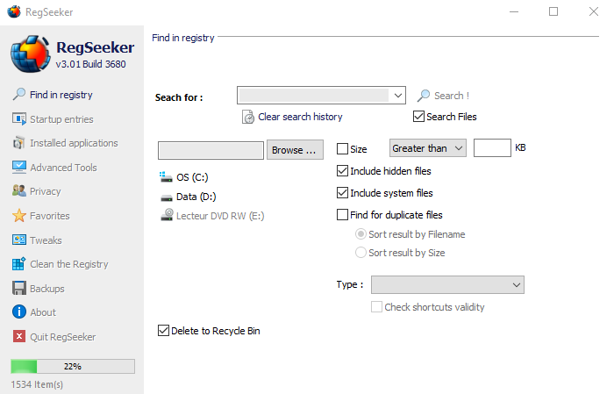Toggle Include hidden files
614x394 pixels.
coord(342,171)
